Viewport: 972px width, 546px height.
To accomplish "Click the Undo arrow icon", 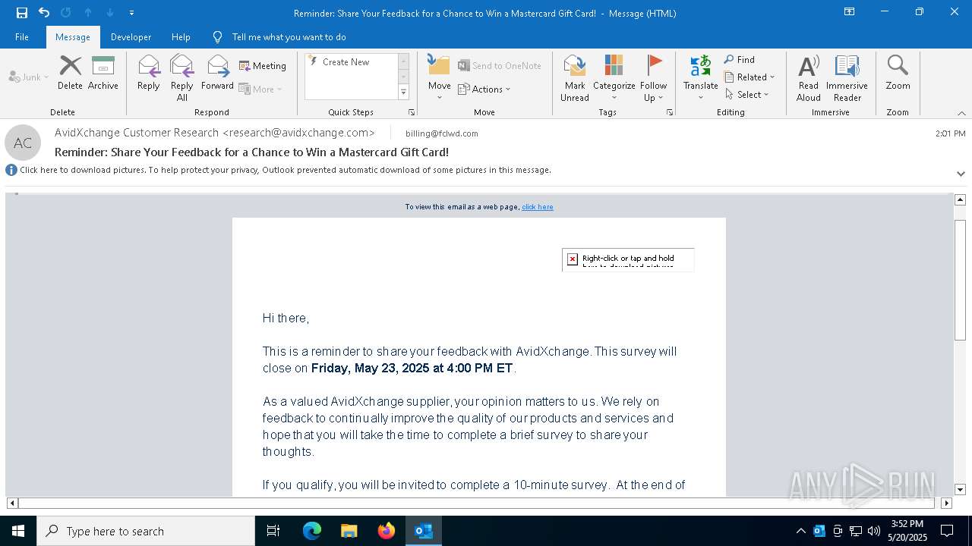I will (44, 13).
